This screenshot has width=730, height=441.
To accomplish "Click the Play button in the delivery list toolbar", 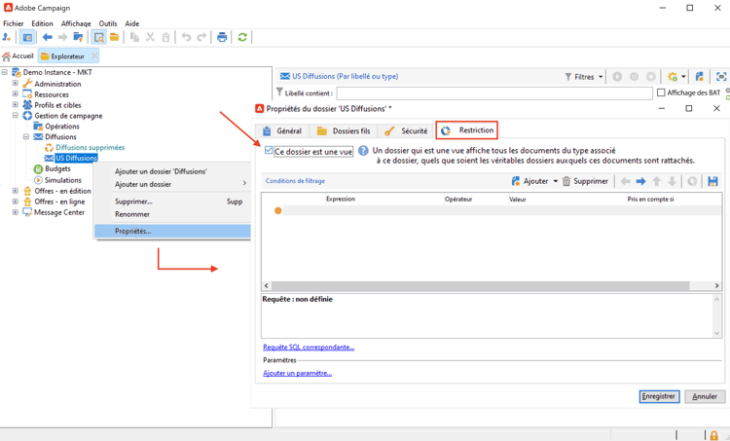I will tap(617, 76).
